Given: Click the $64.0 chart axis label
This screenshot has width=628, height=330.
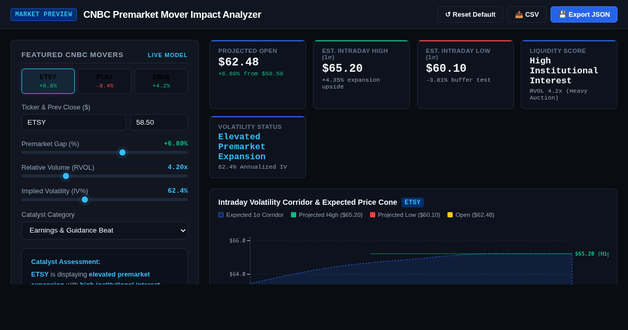Looking at the screenshot, I should [x=237, y=274].
